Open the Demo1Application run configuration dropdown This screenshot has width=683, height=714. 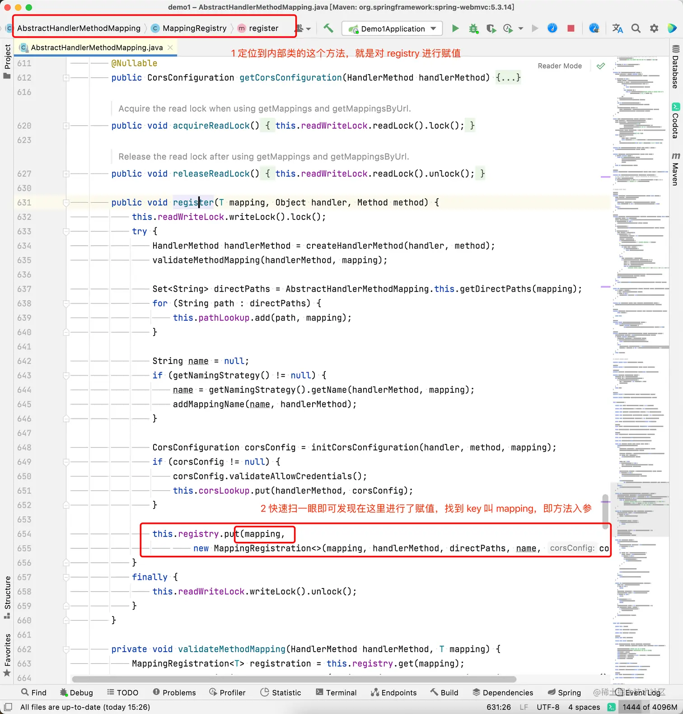click(x=392, y=28)
